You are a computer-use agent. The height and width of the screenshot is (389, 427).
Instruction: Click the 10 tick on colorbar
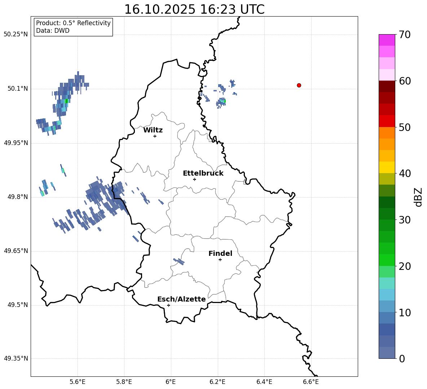pos(404,313)
